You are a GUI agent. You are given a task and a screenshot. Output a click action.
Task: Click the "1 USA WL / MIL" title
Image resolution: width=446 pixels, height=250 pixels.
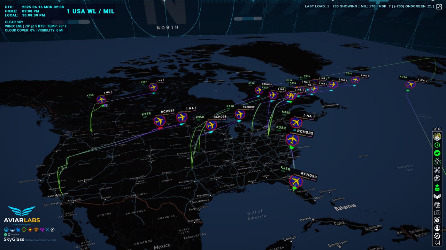click(91, 11)
